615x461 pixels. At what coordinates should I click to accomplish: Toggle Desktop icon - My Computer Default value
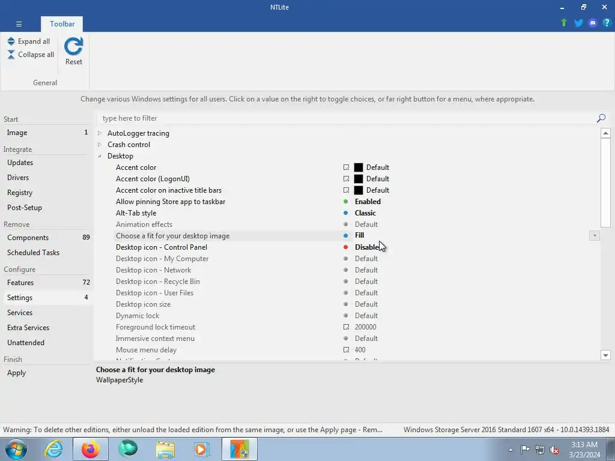click(x=366, y=259)
